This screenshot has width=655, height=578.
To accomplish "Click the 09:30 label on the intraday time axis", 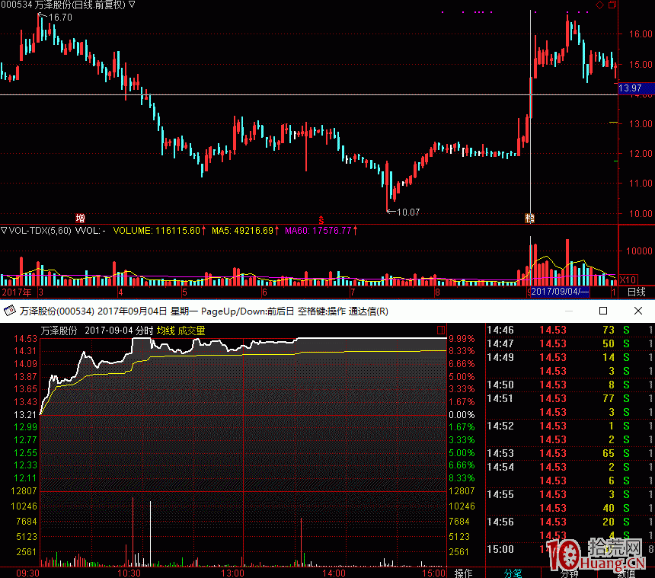I will (27, 573).
